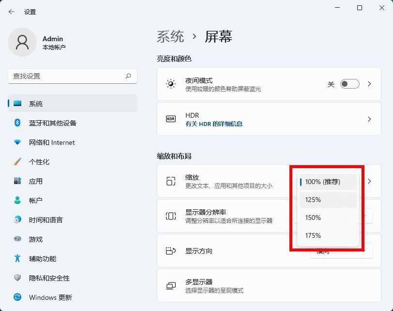Go to Windows 更新 section
This screenshot has width=393, height=311.
coord(50,297)
